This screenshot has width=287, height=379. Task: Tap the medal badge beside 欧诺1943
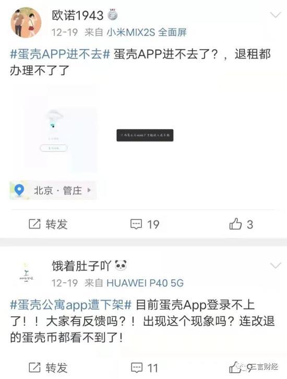(112, 15)
